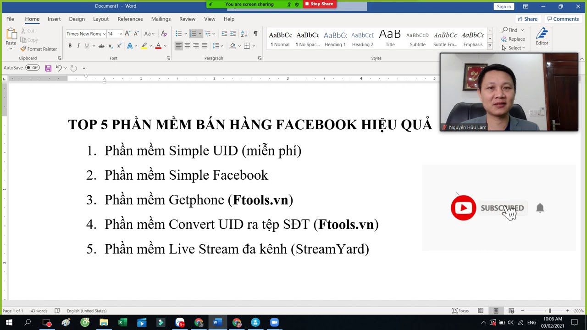587x330 pixels.
Task: Apply Underline formatting
Action: [x=87, y=46]
